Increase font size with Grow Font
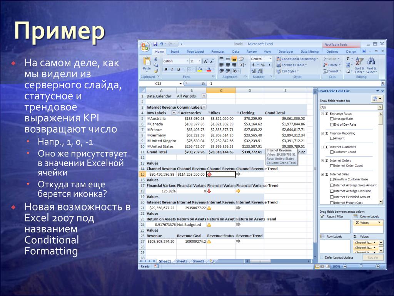The height and width of the screenshot is (296, 394). coord(206,61)
